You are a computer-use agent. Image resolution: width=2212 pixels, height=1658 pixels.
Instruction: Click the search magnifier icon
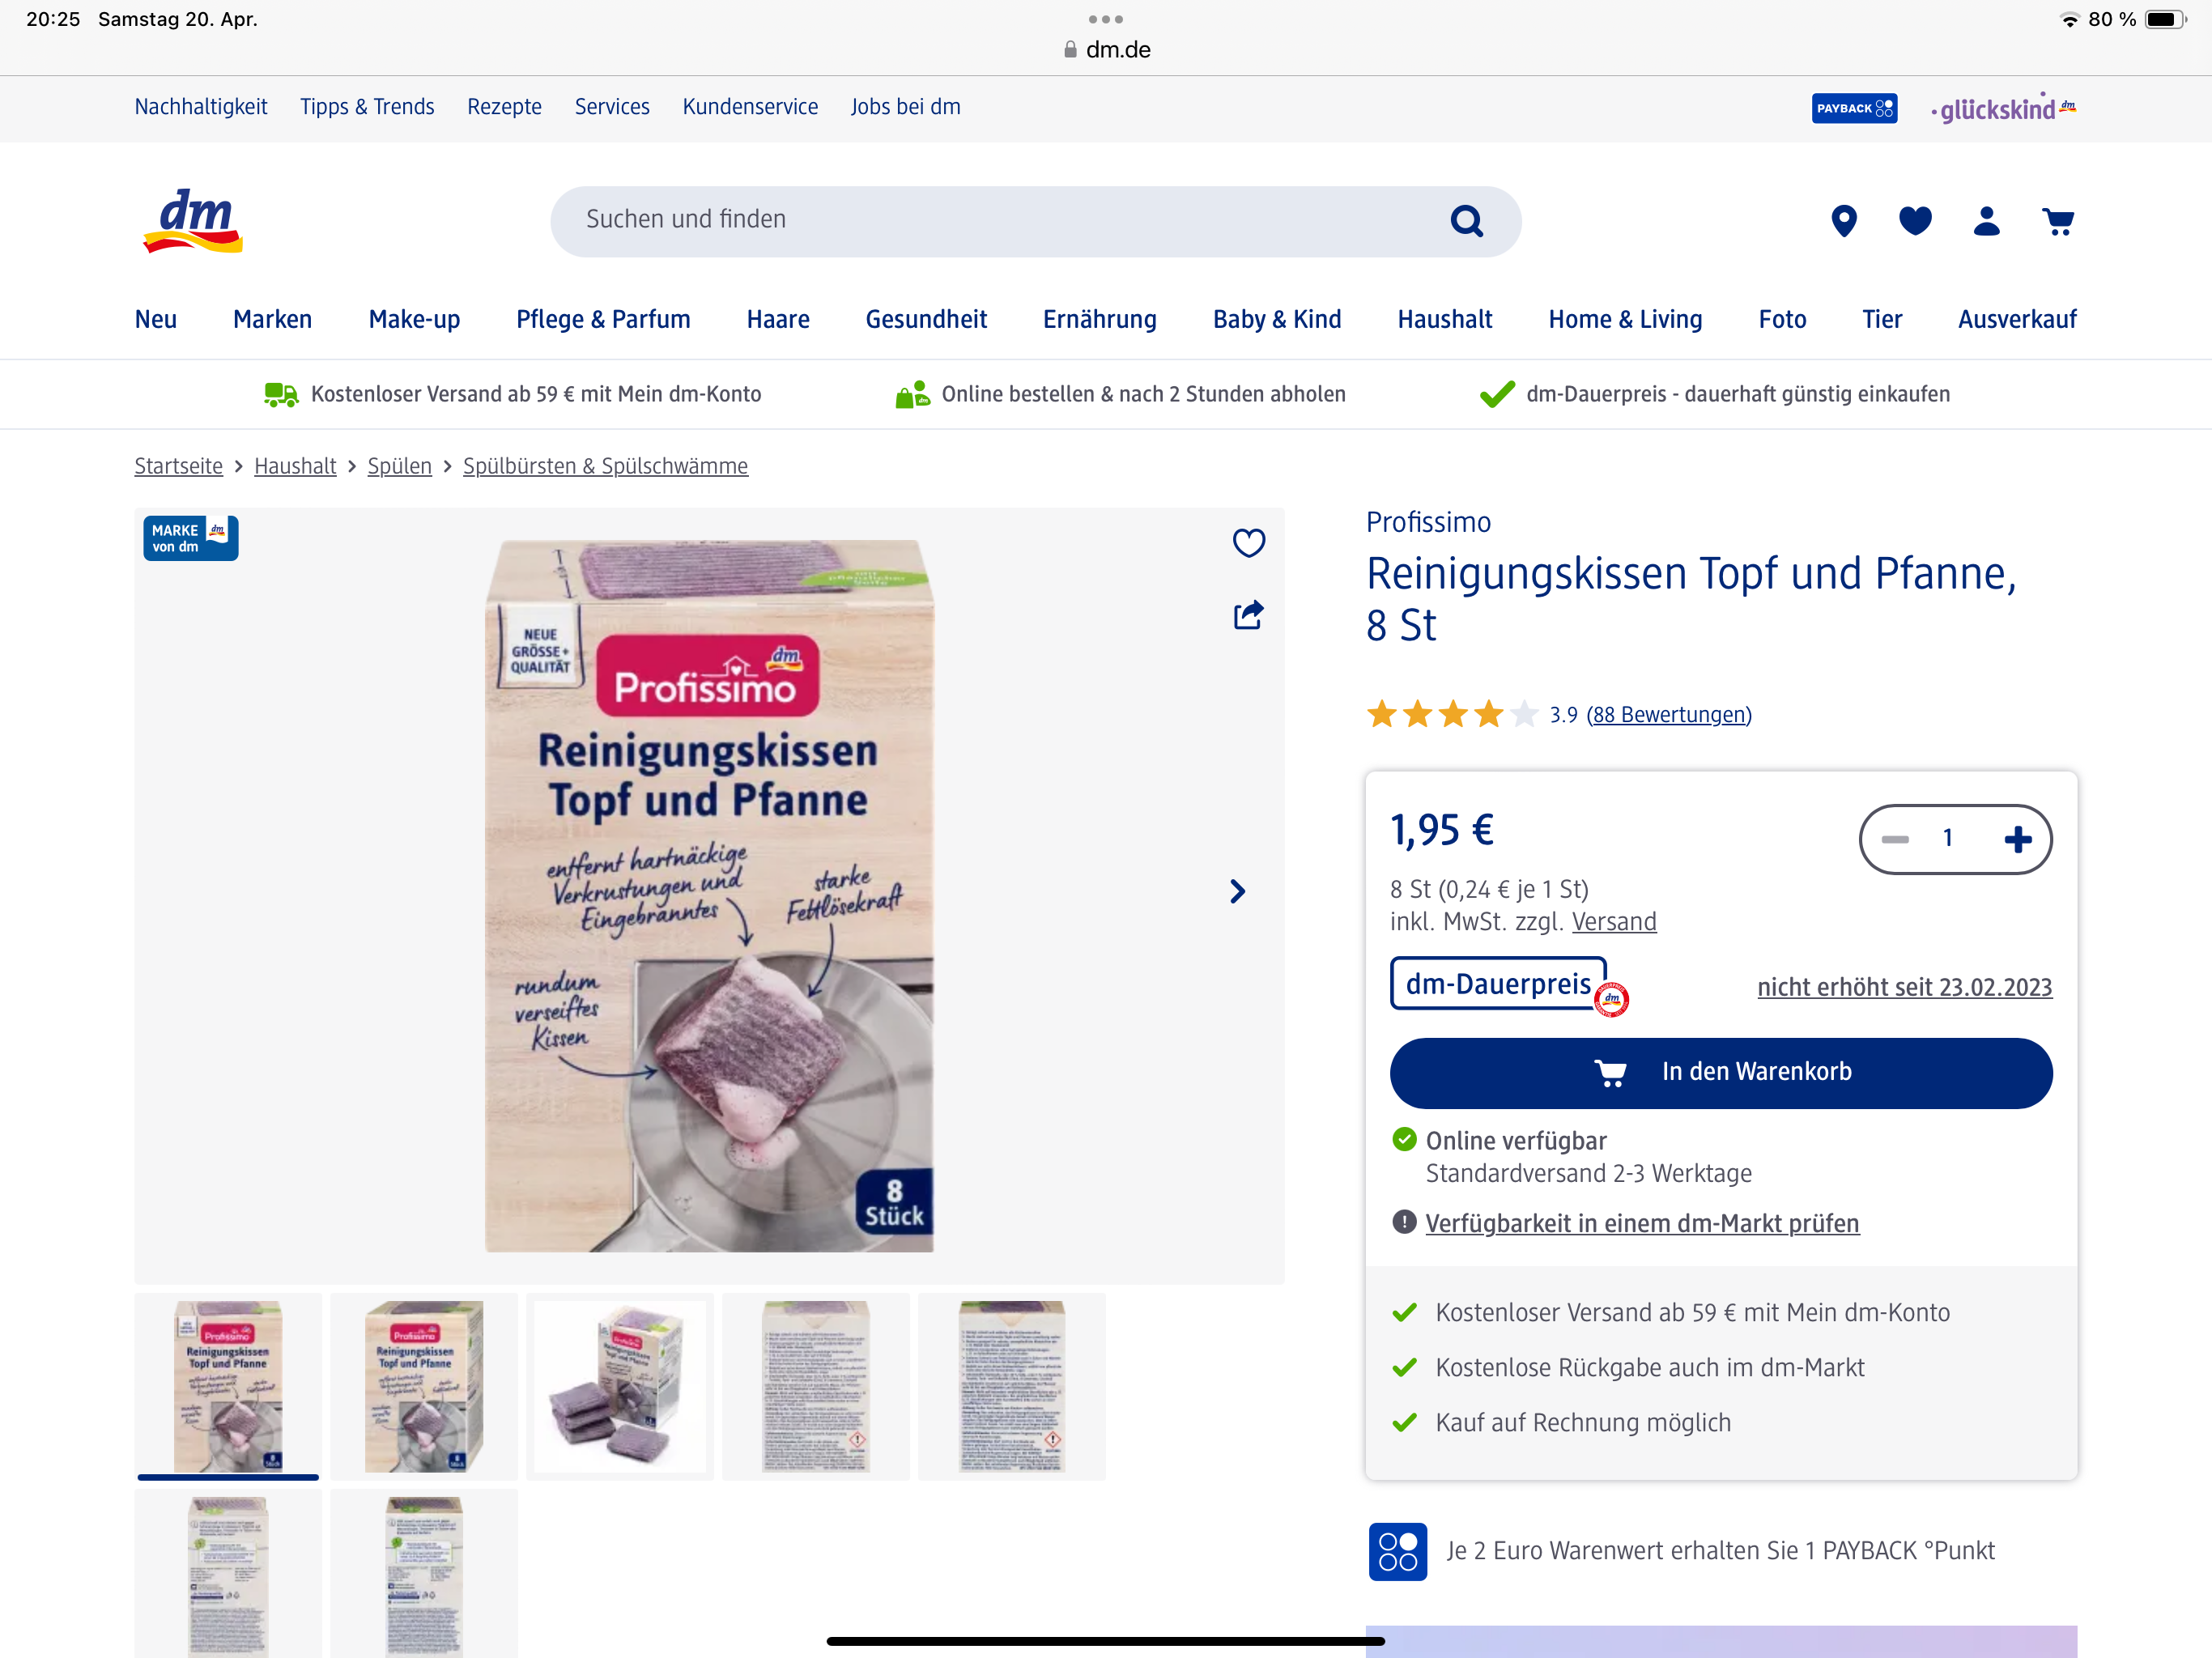click(1466, 220)
